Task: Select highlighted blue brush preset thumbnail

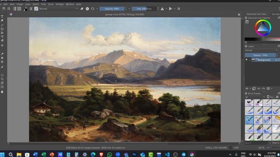Action: [249, 119]
